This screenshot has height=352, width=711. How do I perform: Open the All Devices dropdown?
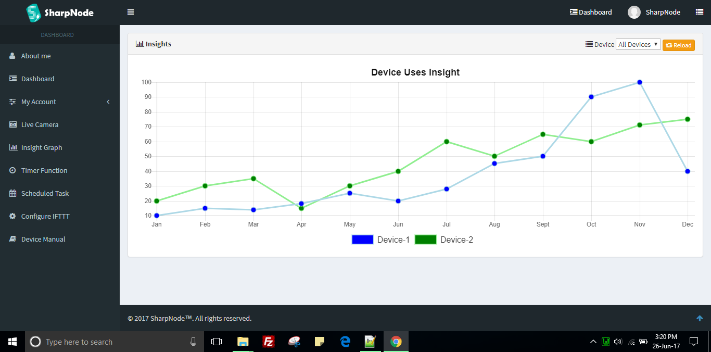tap(638, 44)
